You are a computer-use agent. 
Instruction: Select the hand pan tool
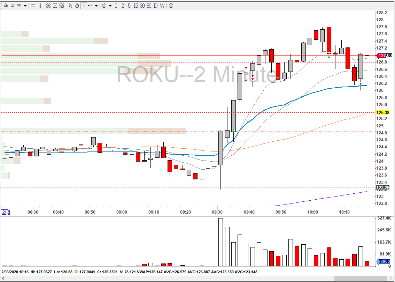coord(77,6)
